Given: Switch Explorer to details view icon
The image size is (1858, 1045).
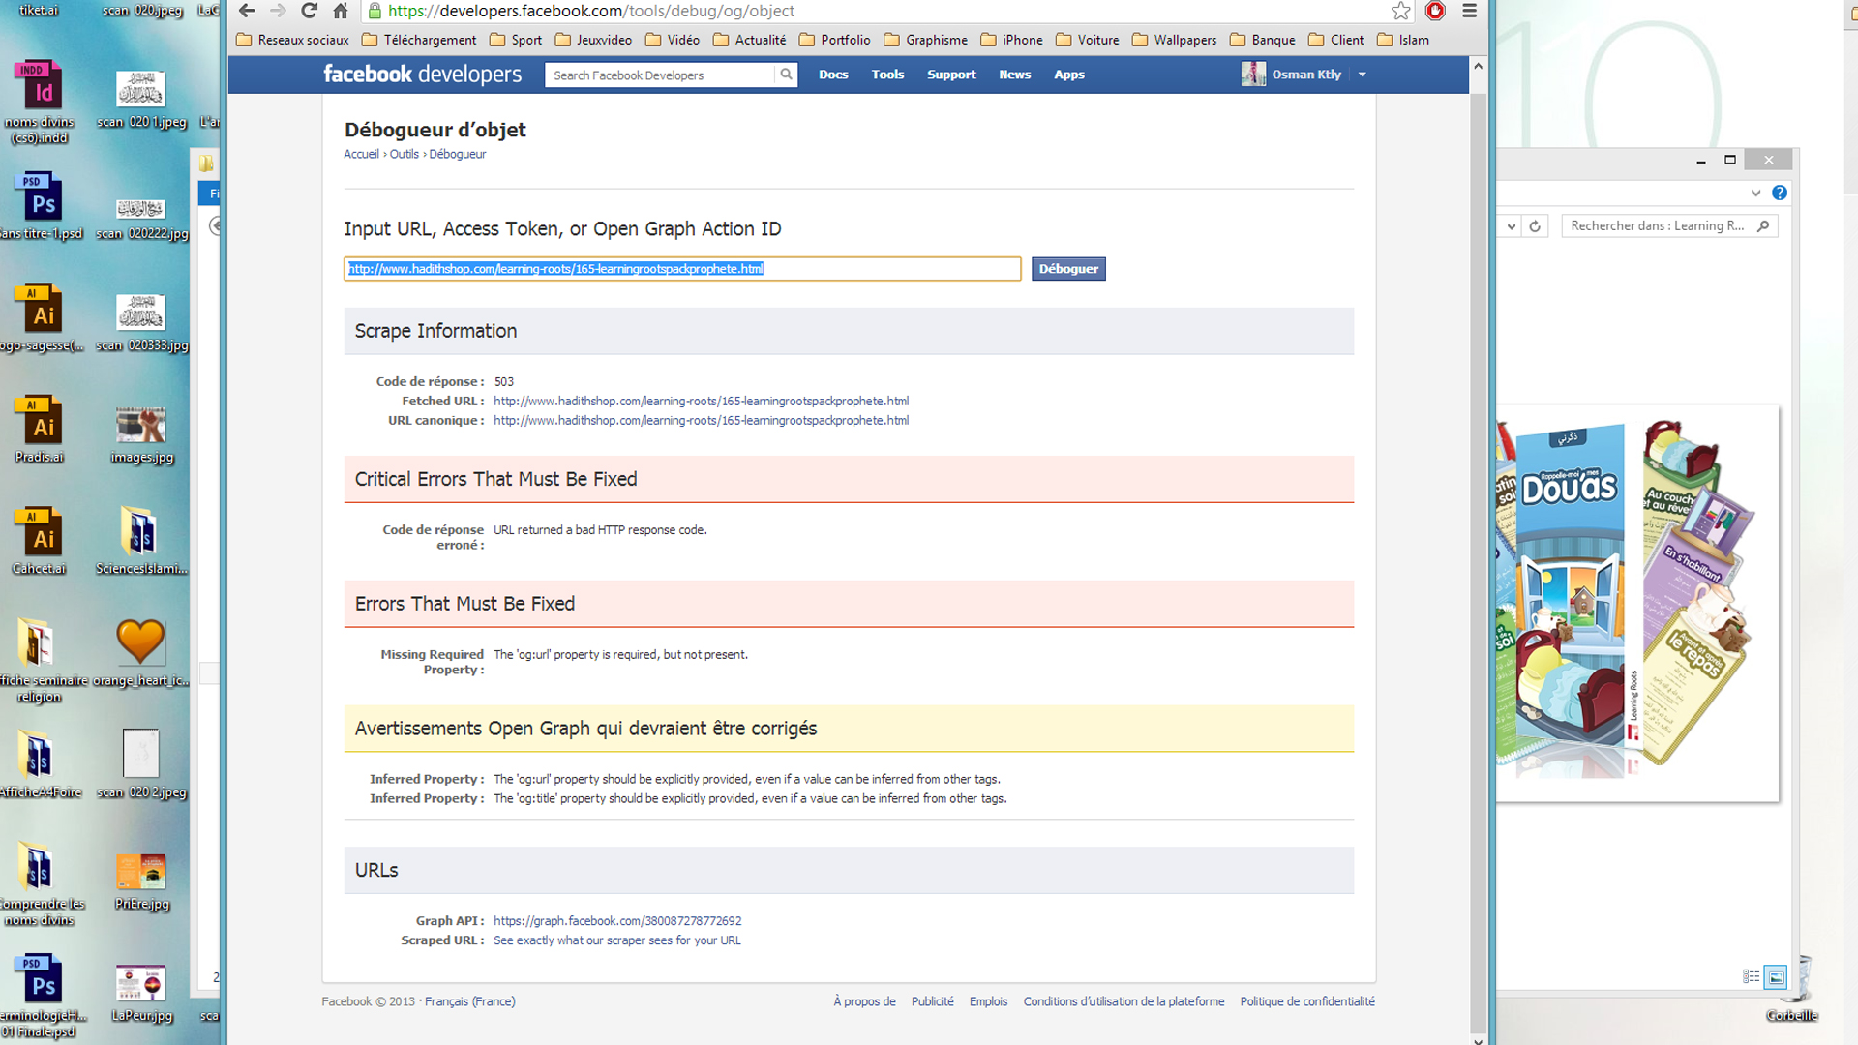Looking at the screenshot, I should (x=1752, y=977).
